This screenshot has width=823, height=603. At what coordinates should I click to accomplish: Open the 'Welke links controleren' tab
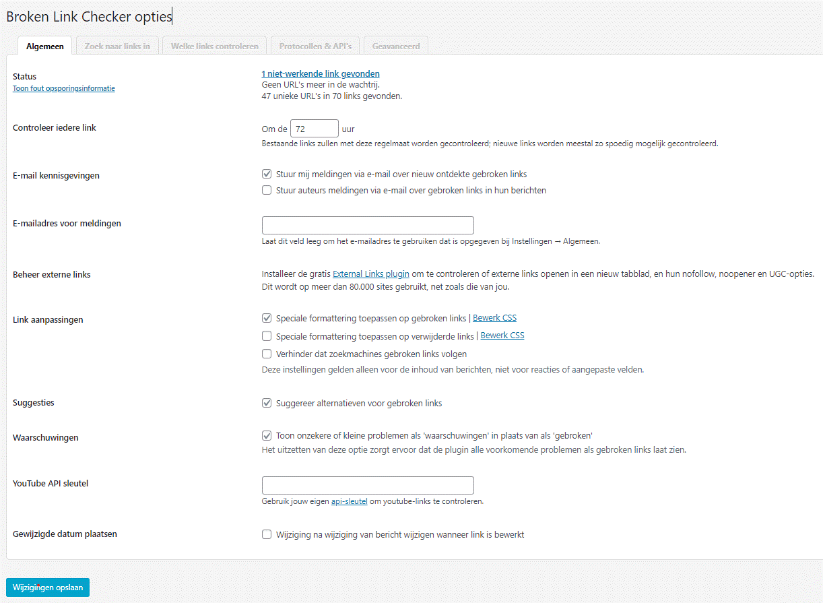(x=214, y=46)
